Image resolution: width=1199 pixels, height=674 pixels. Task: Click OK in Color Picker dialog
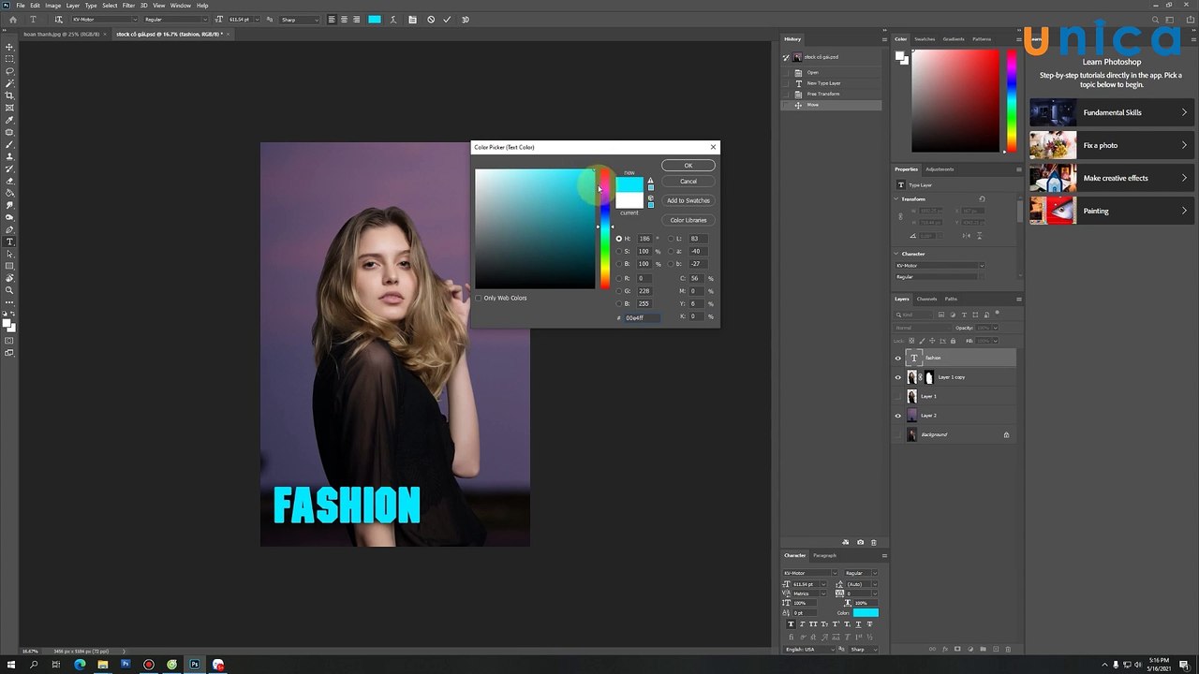tap(688, 166)
